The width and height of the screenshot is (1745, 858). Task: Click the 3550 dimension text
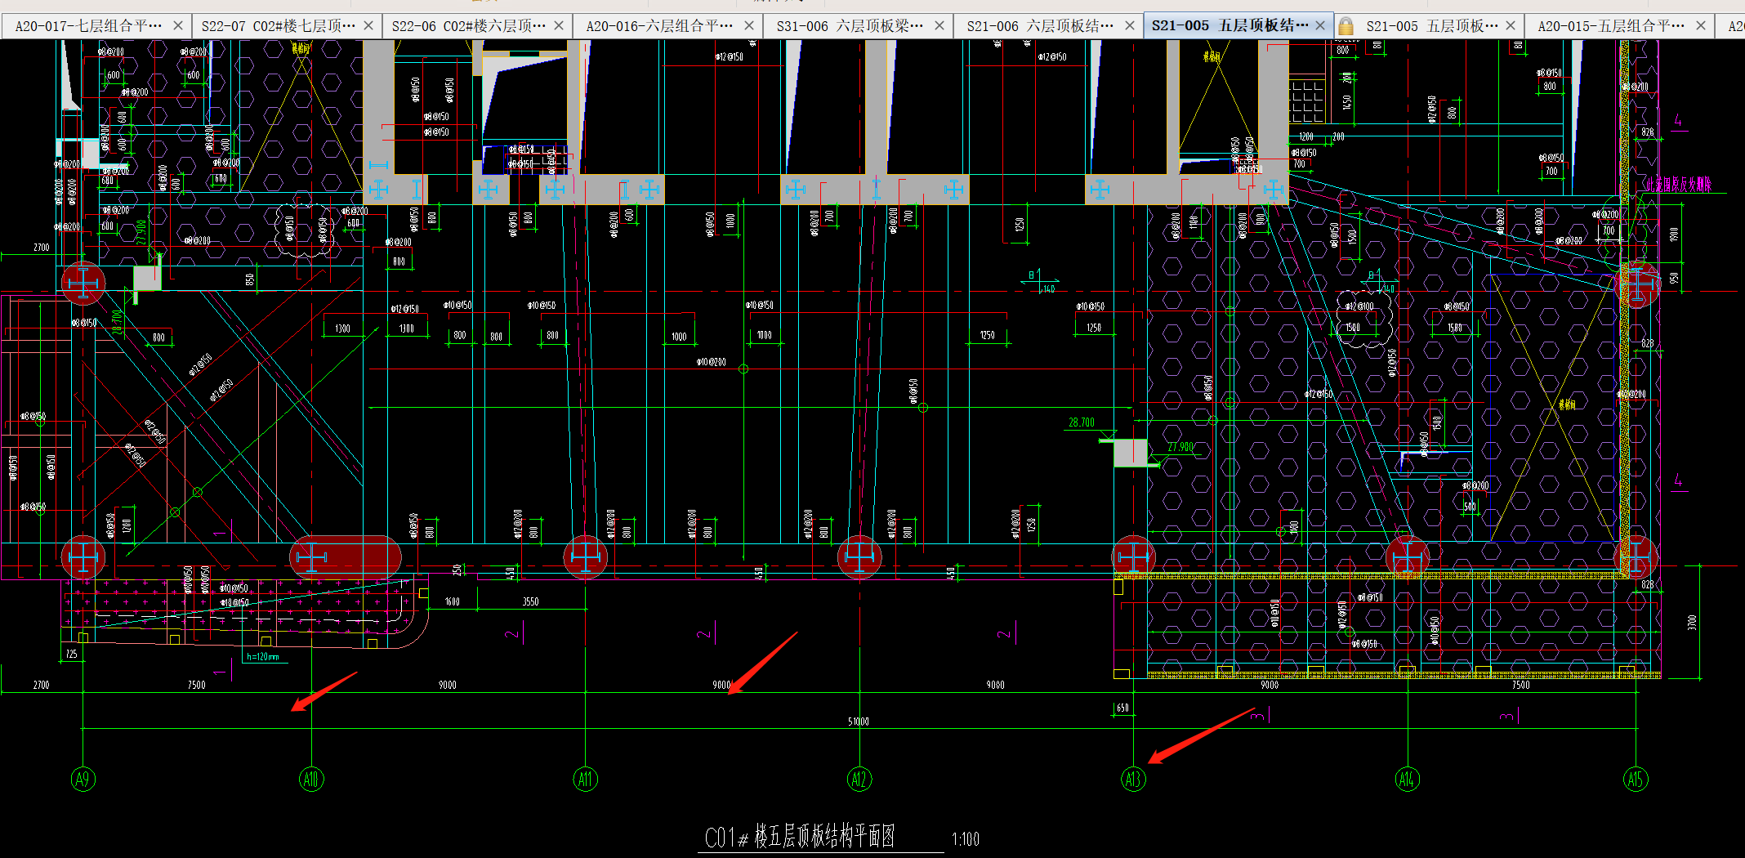(531, 601)
